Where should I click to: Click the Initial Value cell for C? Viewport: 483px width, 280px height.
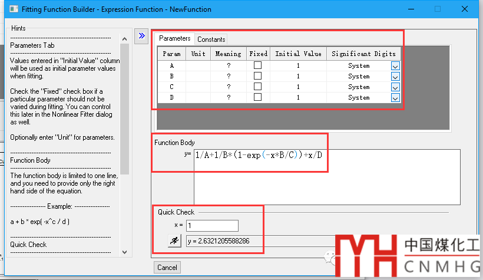(298, 87)
